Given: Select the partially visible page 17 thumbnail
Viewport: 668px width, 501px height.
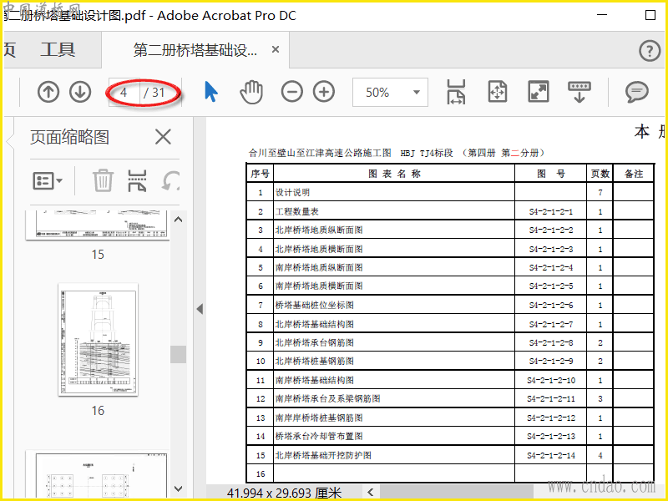Looking at the screenshot, I should pyautogui.click(x=98, y=472).
